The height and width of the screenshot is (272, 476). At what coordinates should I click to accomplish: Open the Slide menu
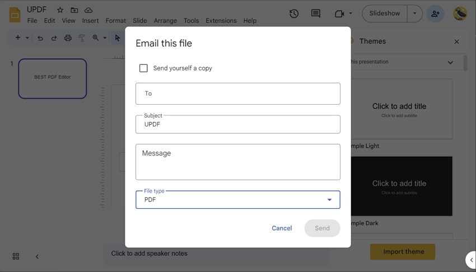(139, 21)
